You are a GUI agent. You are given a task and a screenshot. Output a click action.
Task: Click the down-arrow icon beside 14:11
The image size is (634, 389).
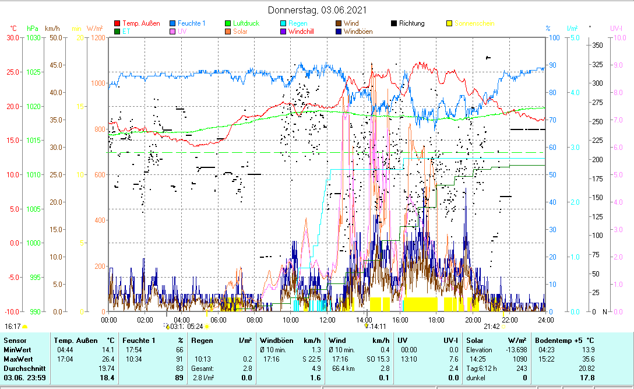tap(366, 327)
